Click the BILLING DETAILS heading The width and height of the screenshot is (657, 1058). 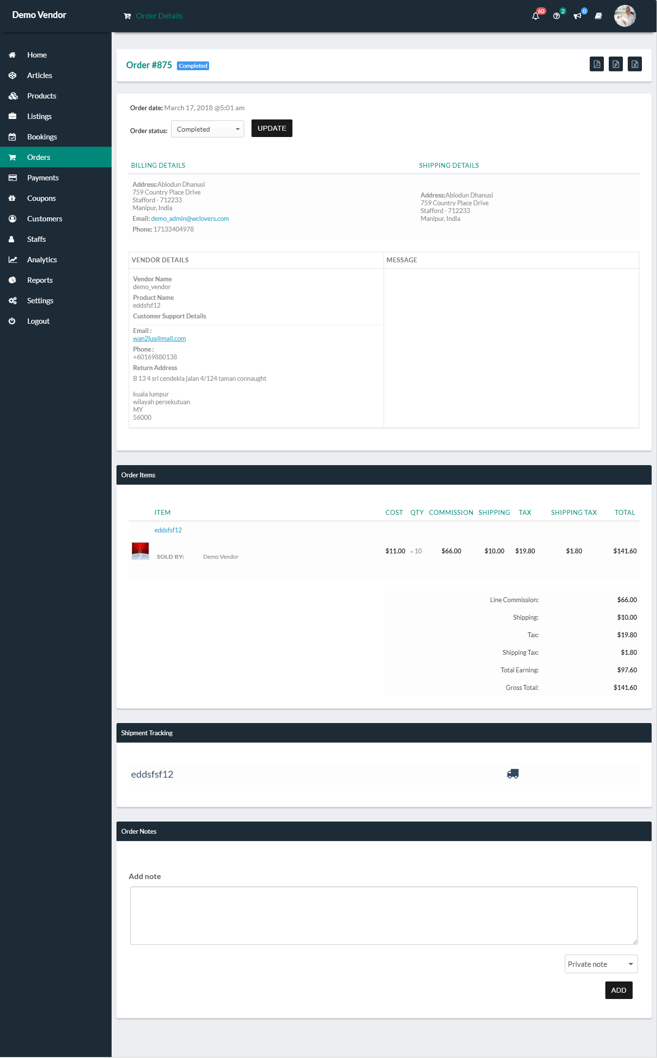[158, 165]
